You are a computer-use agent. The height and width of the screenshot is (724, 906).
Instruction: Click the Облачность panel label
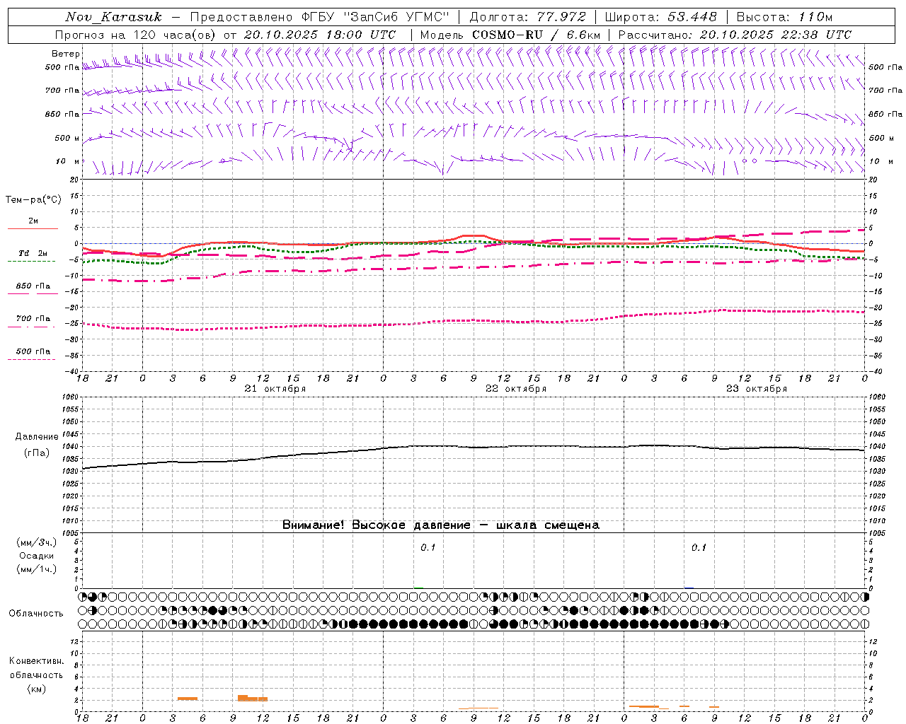tap(36, 614)
